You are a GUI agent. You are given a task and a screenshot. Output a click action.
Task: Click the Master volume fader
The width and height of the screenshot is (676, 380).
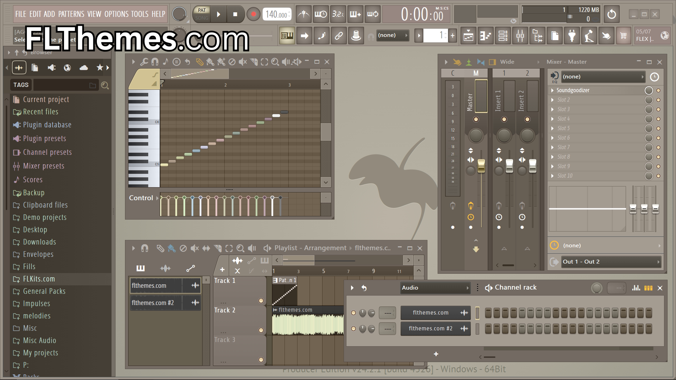[481, 166]
